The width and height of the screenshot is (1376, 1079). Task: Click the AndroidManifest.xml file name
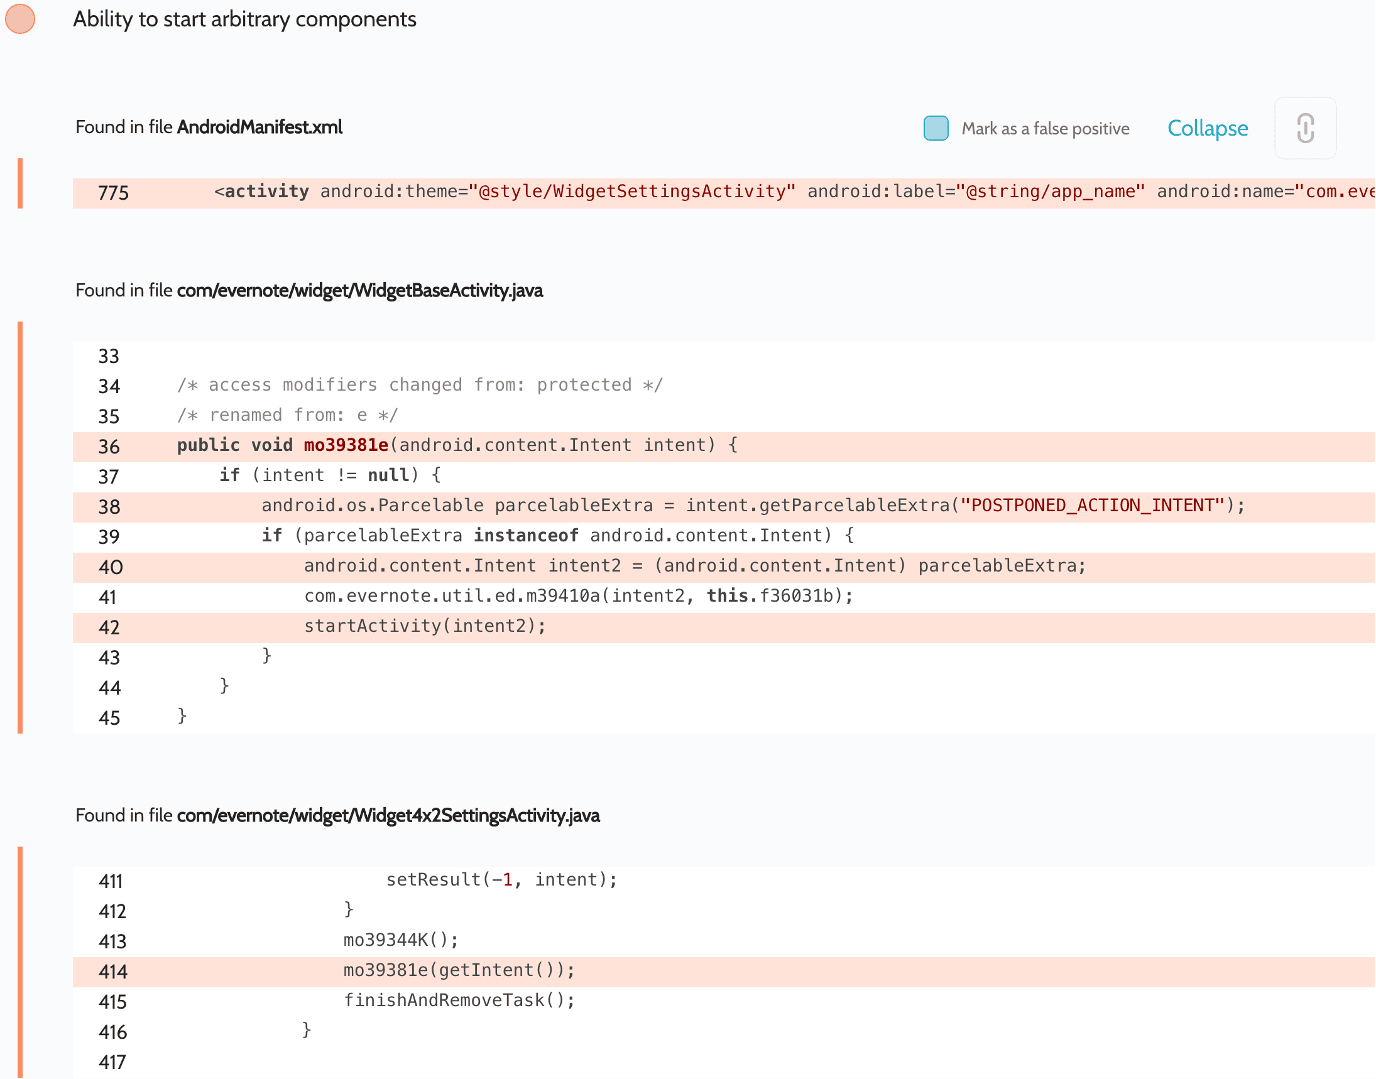pos(259,127)
